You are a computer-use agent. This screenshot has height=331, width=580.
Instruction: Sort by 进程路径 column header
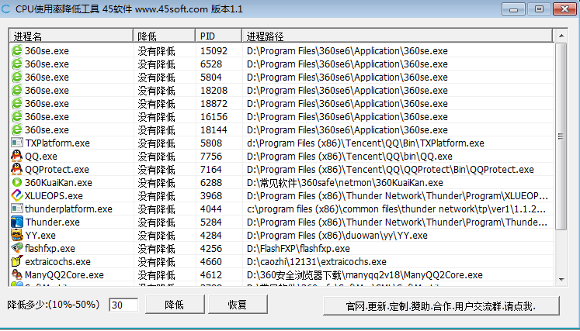[x=398, y=36]
